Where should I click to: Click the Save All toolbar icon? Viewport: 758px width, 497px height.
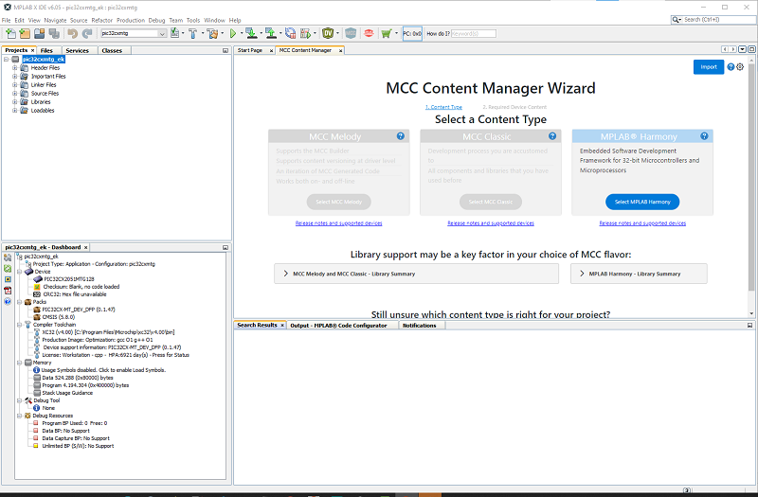pyautogui.click(x=54, y=33)
